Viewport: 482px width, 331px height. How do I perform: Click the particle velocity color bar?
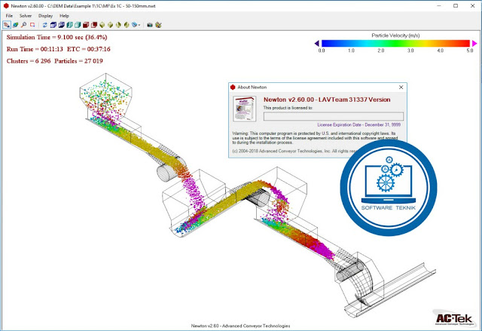[x=395, y=44]
